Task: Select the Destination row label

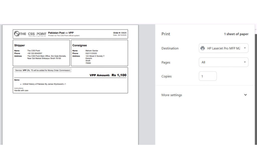Action: (x=170, y=48)
